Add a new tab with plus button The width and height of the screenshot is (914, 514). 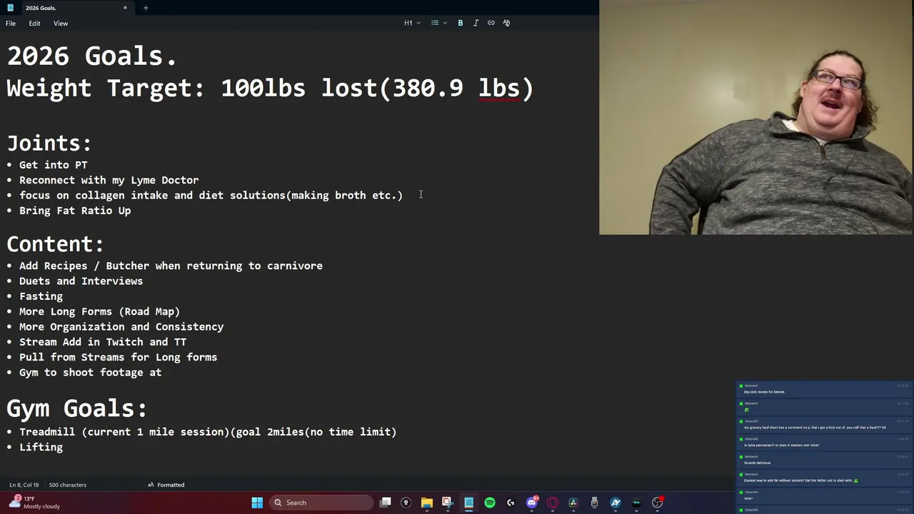tap(146, 8)
